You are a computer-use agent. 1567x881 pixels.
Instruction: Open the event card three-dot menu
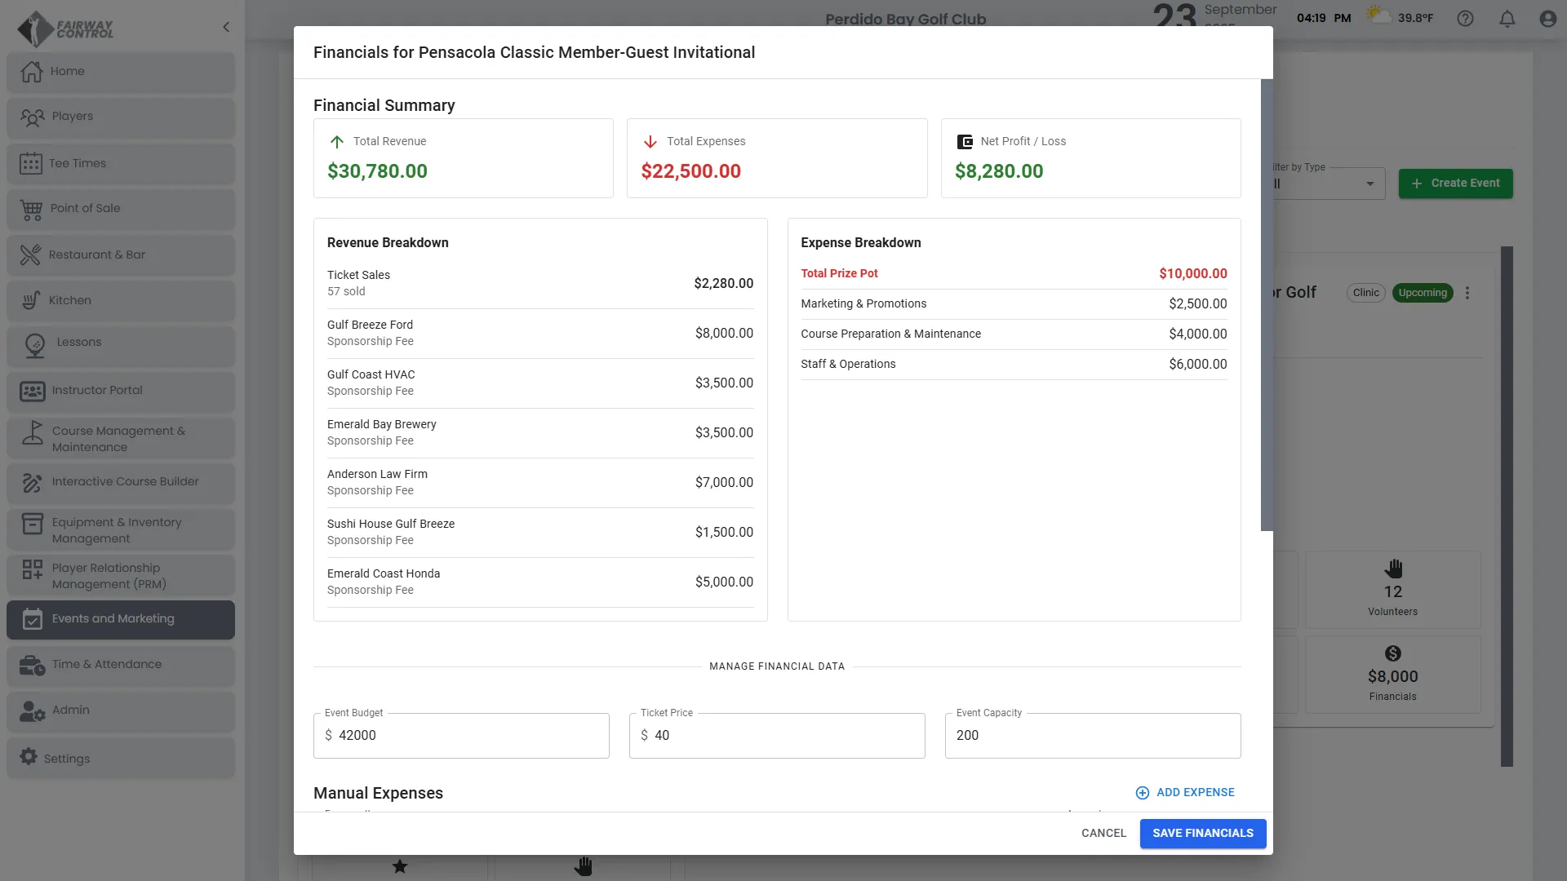pos(1467,293)
